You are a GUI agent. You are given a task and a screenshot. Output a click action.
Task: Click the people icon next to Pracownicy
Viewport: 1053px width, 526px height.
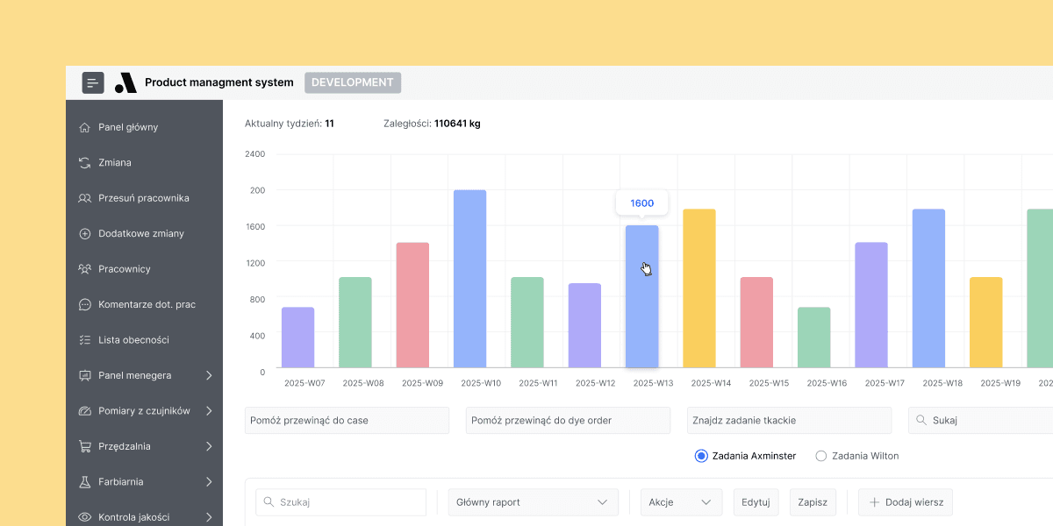point(85,269)
